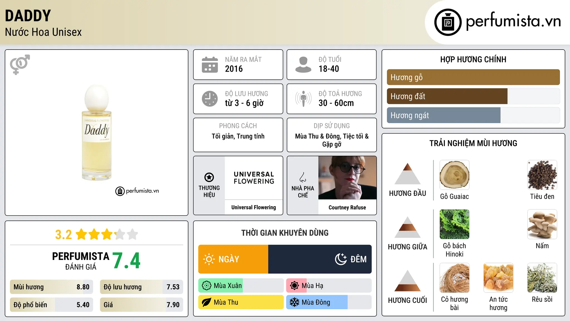Click the Hương cuối pyramid icon
The width and height of the screenshot is (570, 321).
407,281
